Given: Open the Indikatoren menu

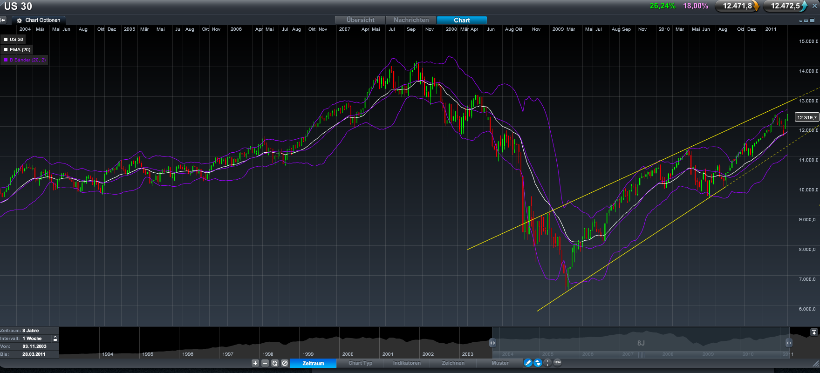Looking at the screenshot, I should [407, 363].
